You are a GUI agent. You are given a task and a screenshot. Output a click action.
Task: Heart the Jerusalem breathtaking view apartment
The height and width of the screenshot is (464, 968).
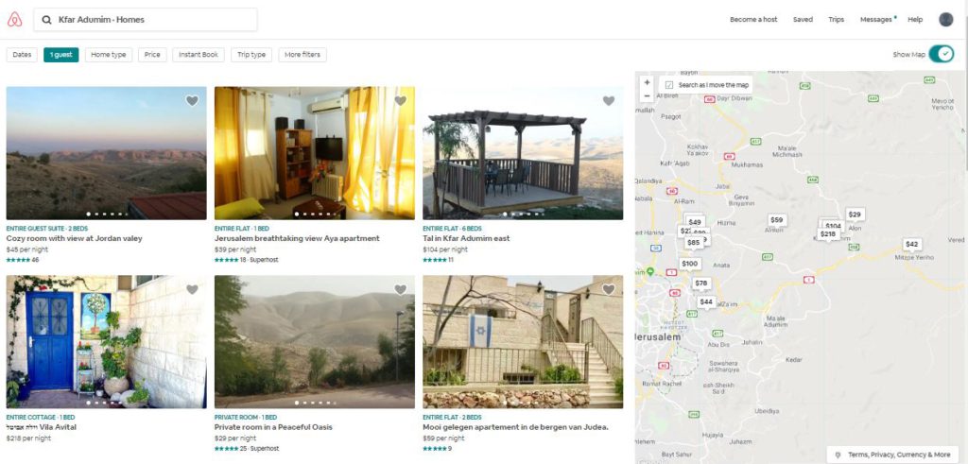pyautogui.click(x=400, y=101)
